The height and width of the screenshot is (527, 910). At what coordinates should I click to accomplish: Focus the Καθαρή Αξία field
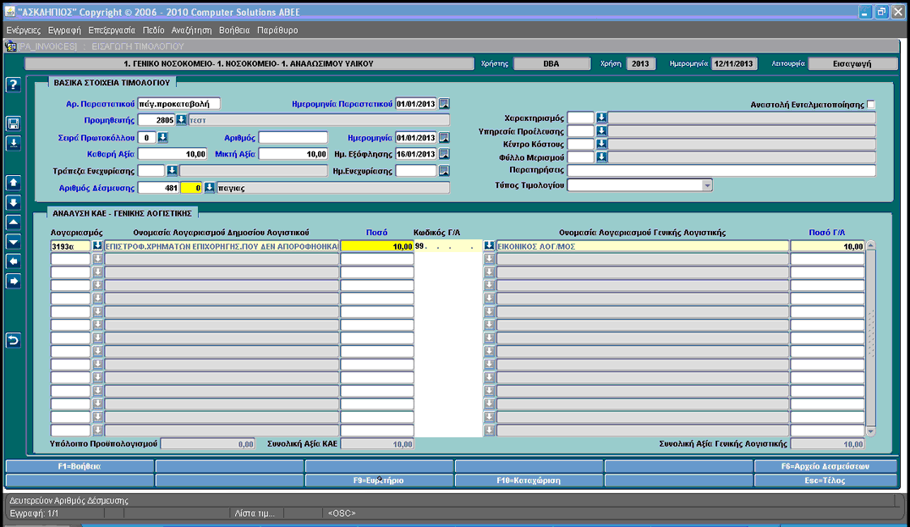tap(173, 154)
